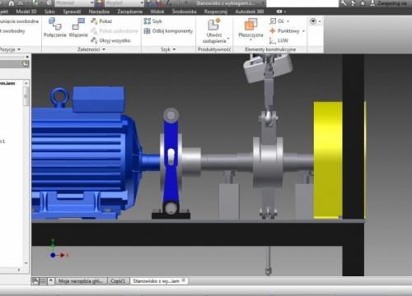Select the Oś work axis tool
This screenshot has width=412, height=296.
(277, 21)
